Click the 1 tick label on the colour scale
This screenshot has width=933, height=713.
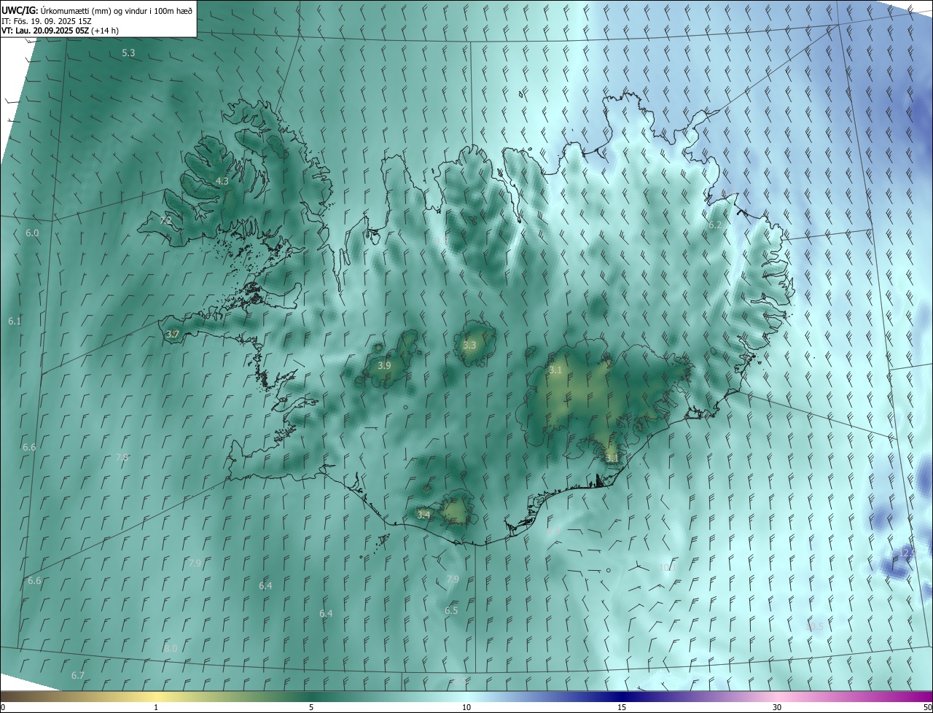click(x=156, y=707)
